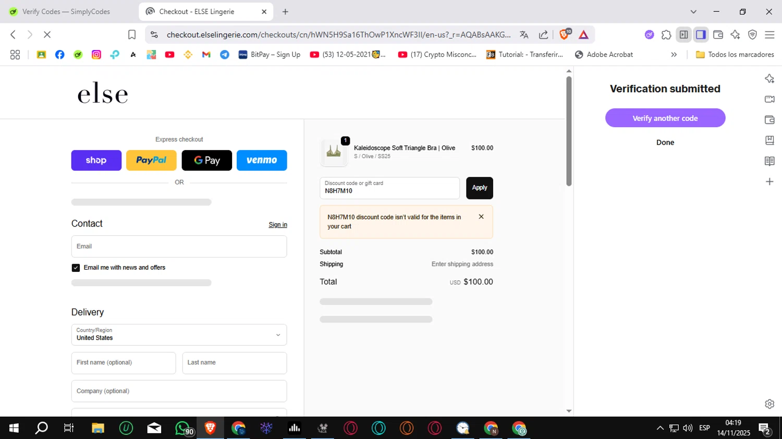The image size is (782, 439).
Task: Stop loading the page with X button
Action: click(47, 34)
